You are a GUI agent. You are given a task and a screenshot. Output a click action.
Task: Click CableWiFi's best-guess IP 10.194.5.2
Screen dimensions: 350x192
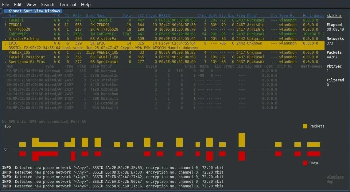(x=313, y=34)
